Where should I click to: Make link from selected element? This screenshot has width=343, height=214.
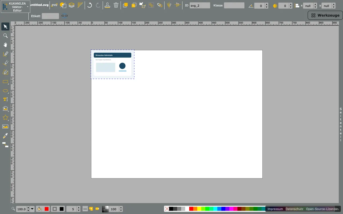click(160, 5)
